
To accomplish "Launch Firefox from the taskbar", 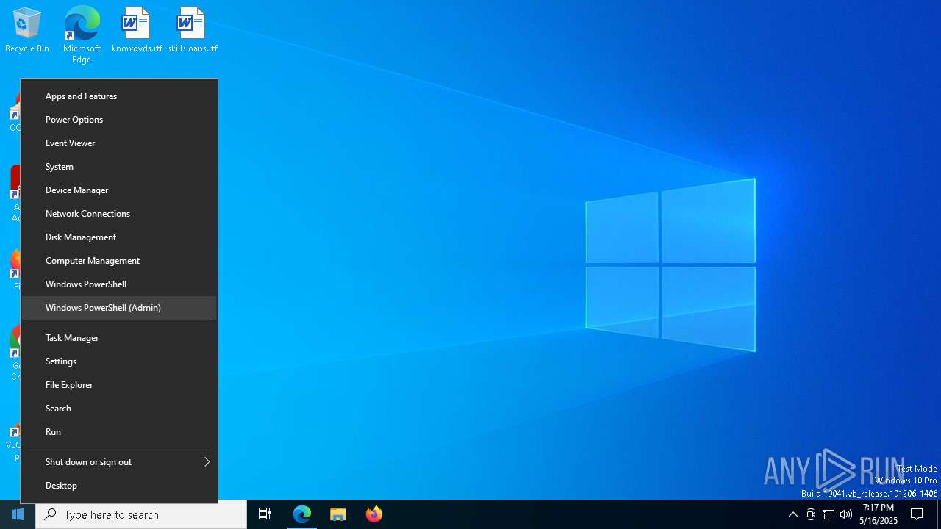I will [x=374, y=514].
